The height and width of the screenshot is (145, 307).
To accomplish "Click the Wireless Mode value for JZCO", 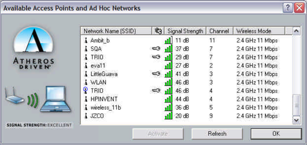I will 257,116.
